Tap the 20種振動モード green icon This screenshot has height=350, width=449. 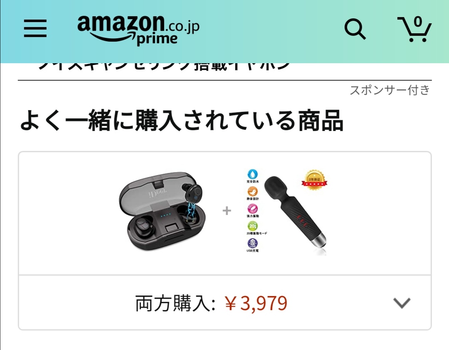(x=253, y=226)
